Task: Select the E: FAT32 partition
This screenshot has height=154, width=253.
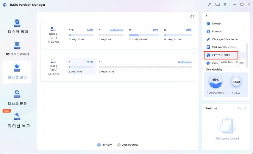Action: tap(81, 67)
